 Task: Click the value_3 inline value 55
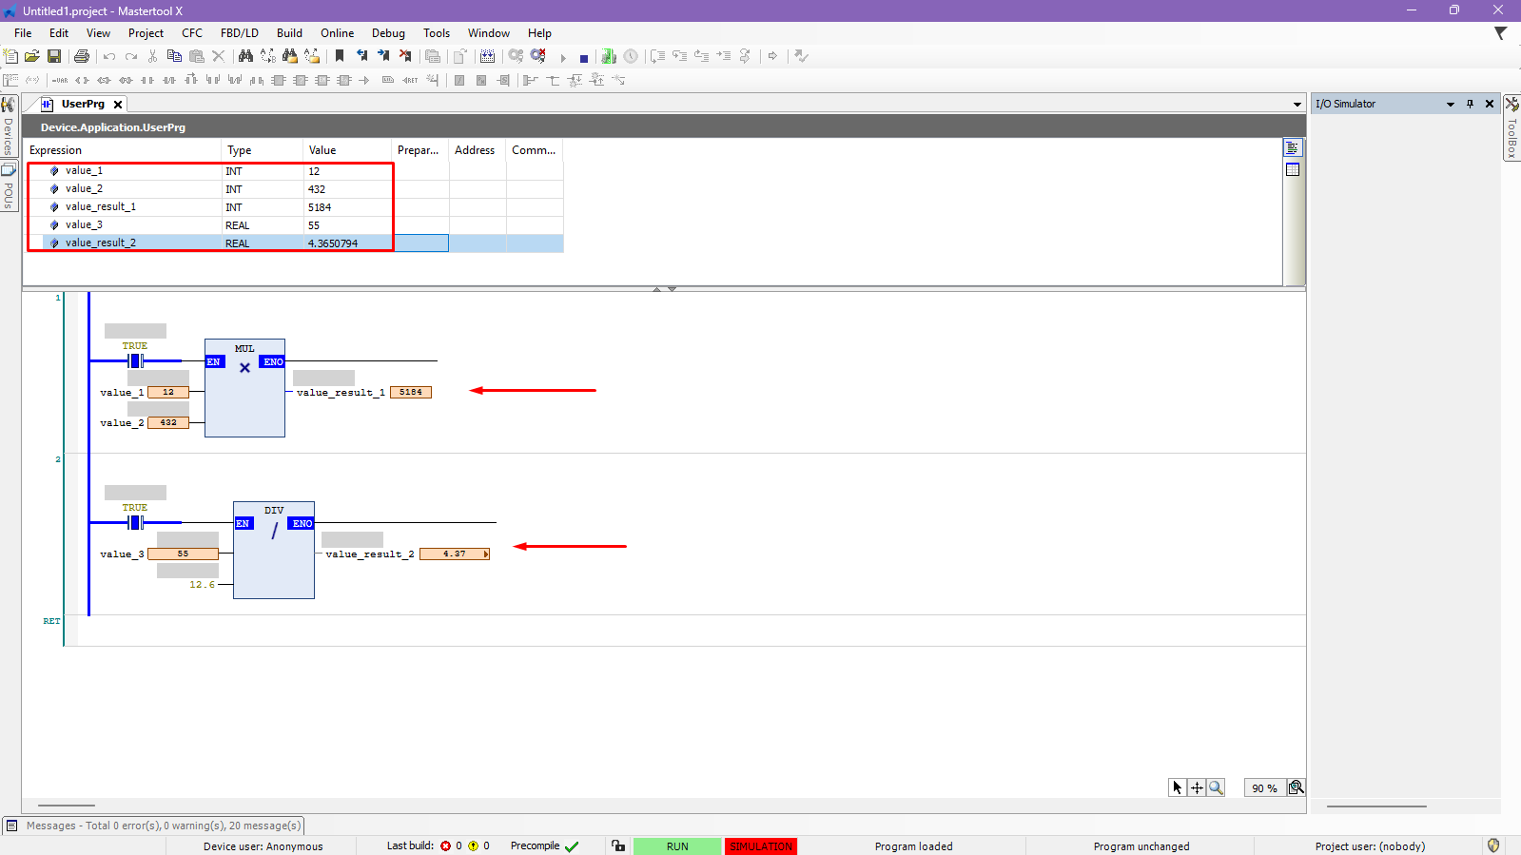(183, 554)
